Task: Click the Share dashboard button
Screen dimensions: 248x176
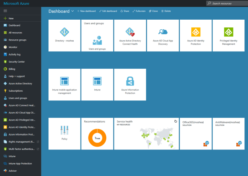Action: click(x=125, y=11)
